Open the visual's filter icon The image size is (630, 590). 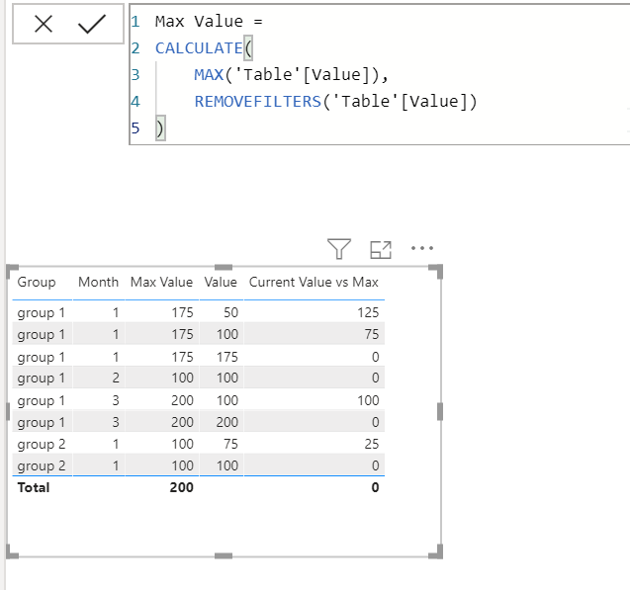pos(339,249)
